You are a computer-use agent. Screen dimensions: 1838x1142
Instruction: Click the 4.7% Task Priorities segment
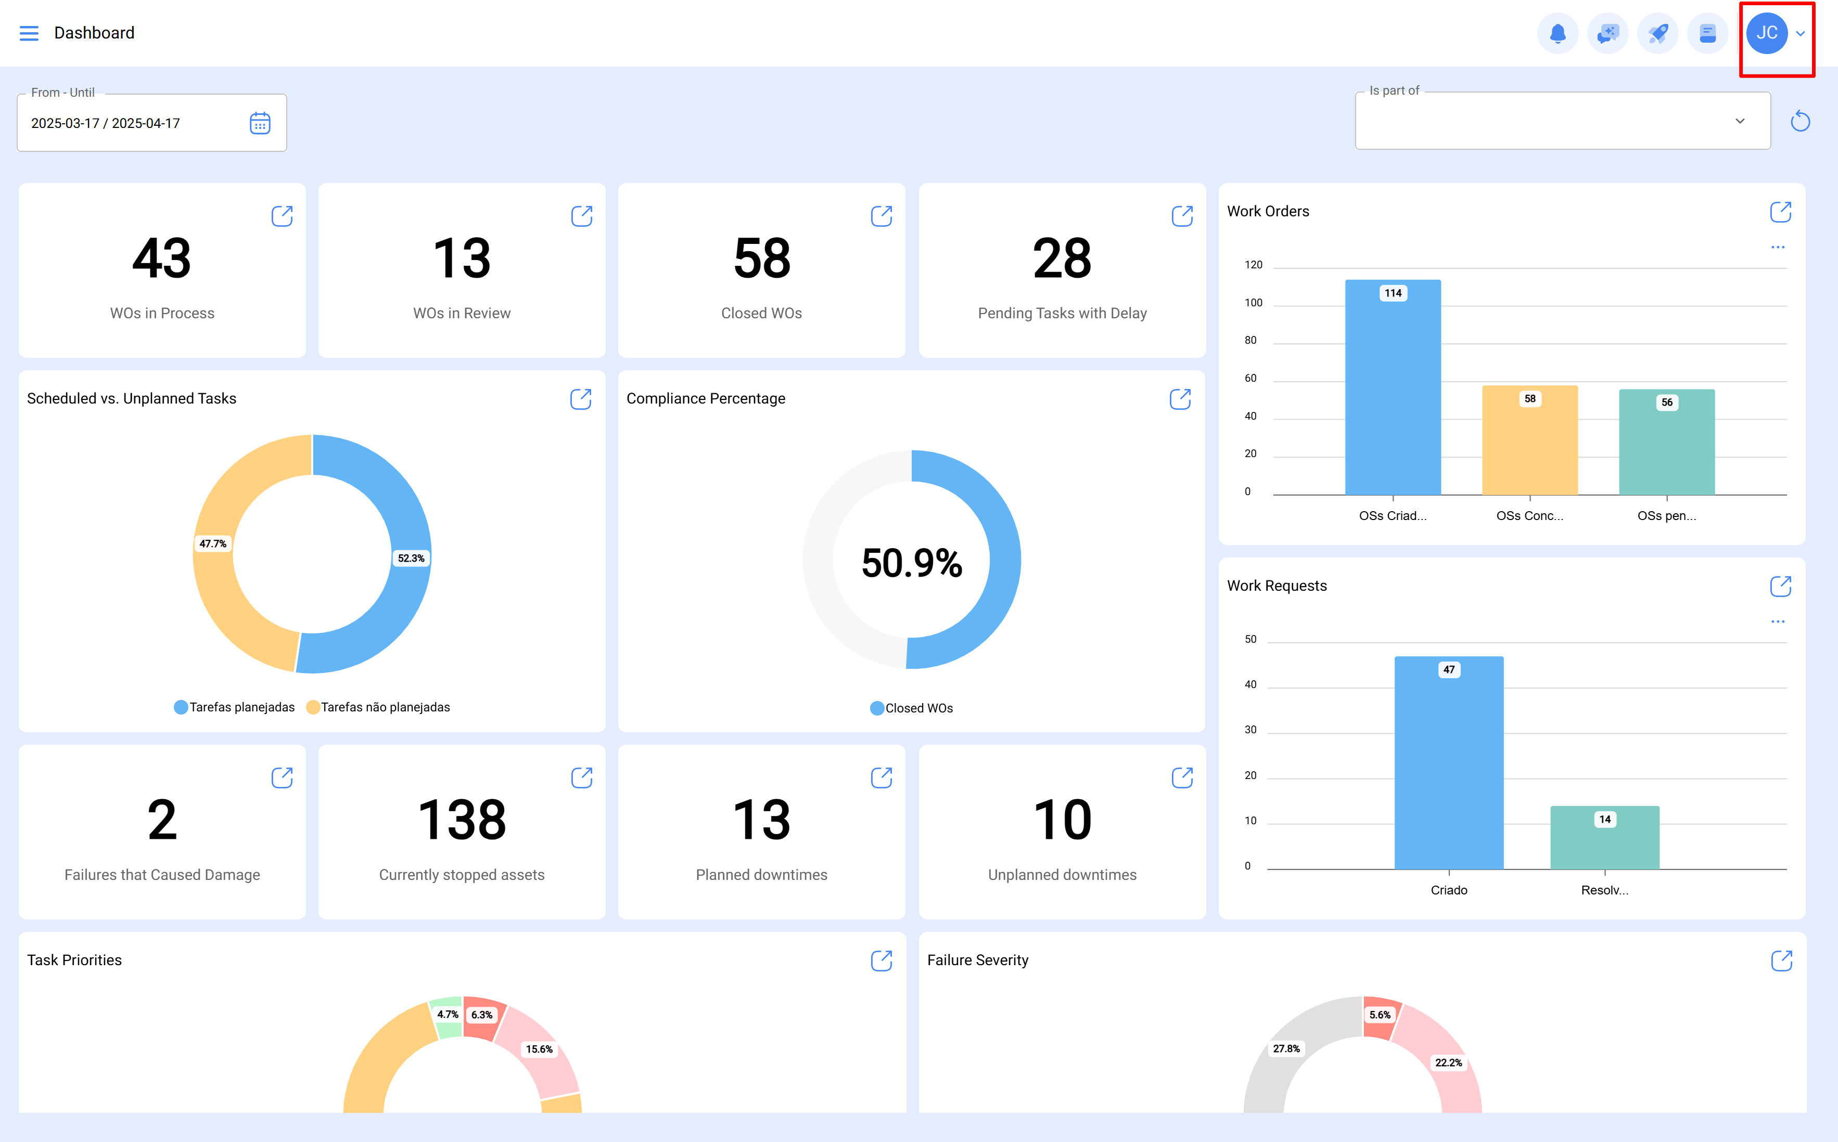pyautogui.click(x=448, y=1015)
